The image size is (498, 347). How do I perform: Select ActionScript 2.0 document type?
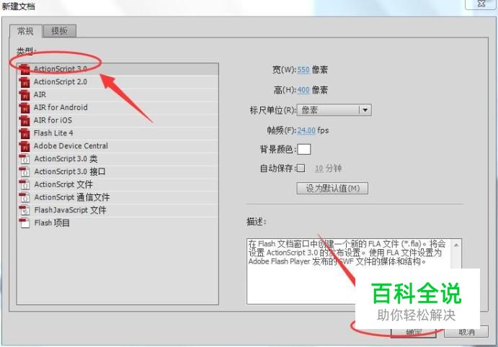point(117,82)
